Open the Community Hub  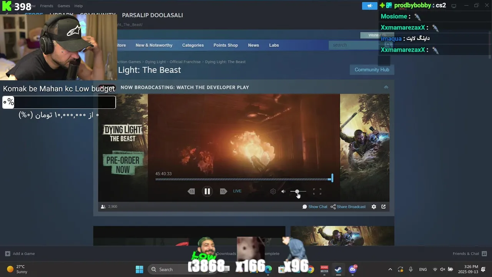tap(372, 70)
